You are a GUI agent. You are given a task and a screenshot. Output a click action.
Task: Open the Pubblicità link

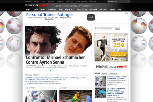click(x=93, y=1)
